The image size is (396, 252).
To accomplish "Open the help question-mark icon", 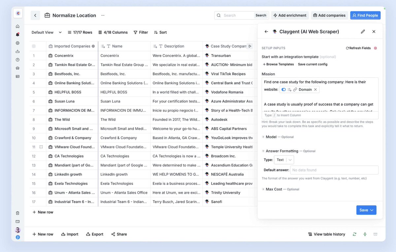I will tap(17, 60).
